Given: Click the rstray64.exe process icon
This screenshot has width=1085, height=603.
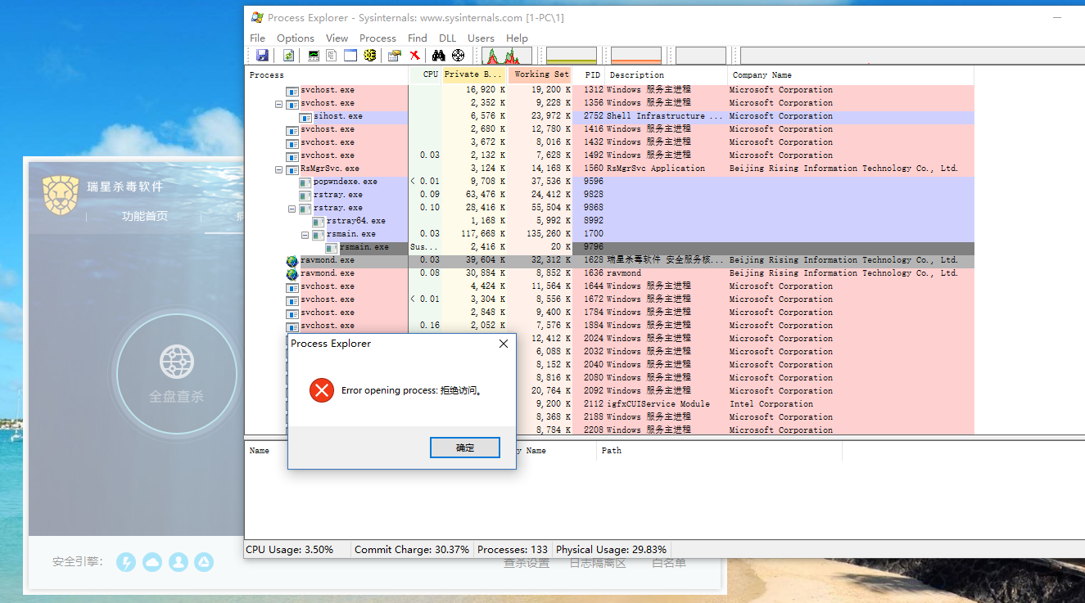Looking at the screenshot, I should tap(319, 221).
